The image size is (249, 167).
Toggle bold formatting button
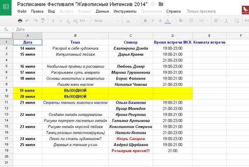[x=145, y=21]
